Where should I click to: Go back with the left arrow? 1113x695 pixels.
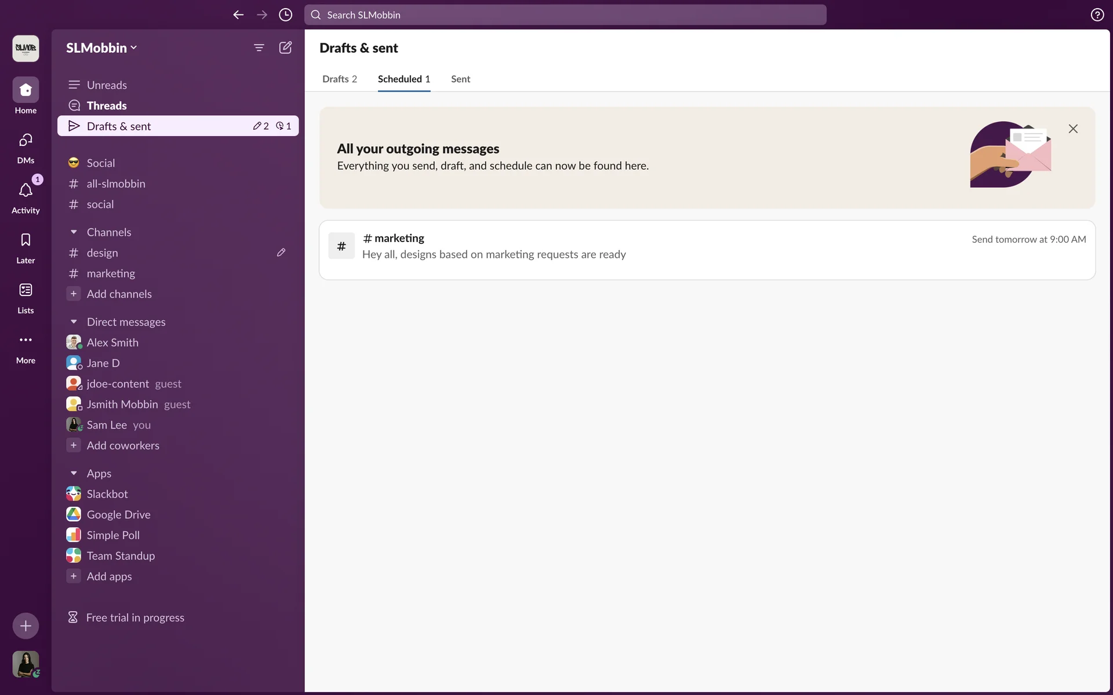[x=238, y=15]
